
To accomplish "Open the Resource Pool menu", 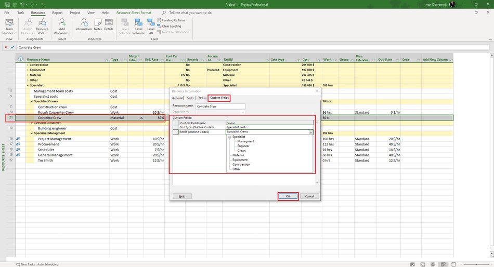I will click(42, 26).
